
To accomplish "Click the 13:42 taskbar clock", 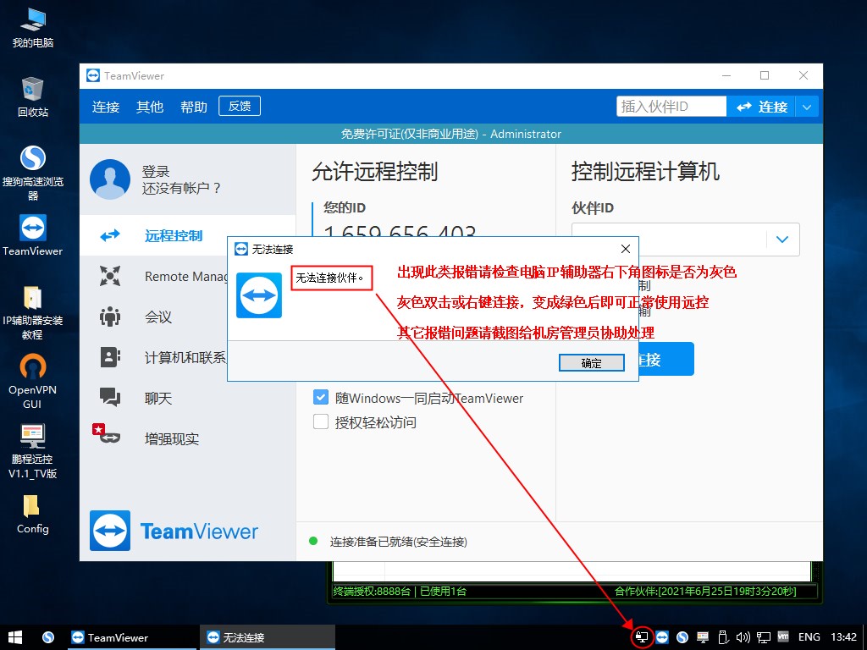I will (x=844, y=637).
